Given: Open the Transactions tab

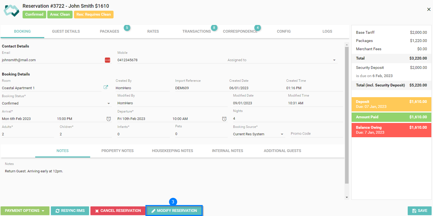Looking at the screenshot, I should click(x=197, y=31).
